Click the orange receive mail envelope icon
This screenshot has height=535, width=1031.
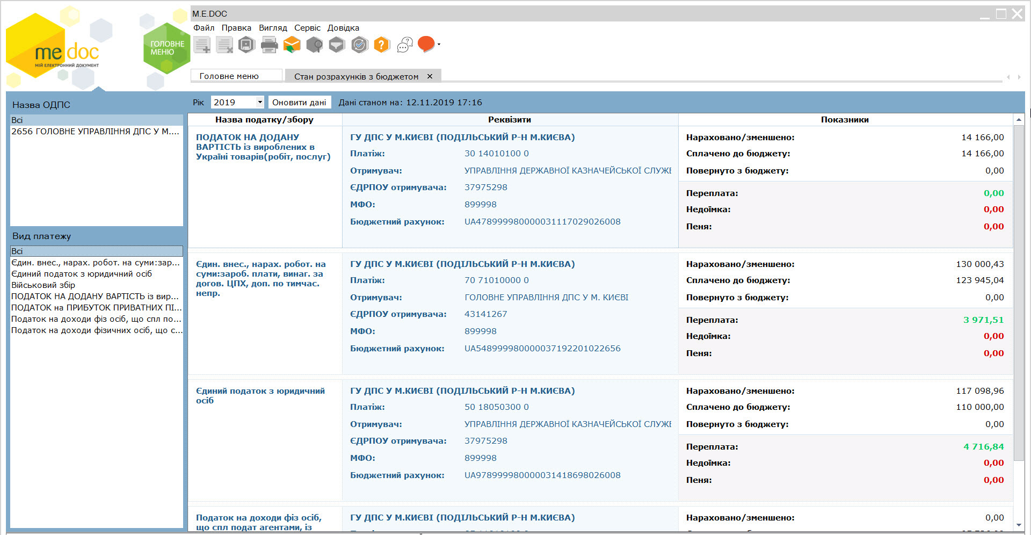coord(292,45)
